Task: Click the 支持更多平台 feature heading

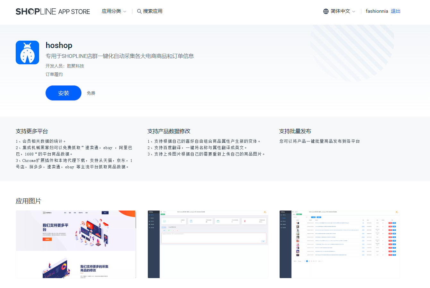Action: tap(32, 131)
